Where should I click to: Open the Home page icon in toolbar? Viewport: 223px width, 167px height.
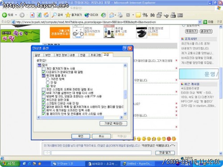point(46,15)
